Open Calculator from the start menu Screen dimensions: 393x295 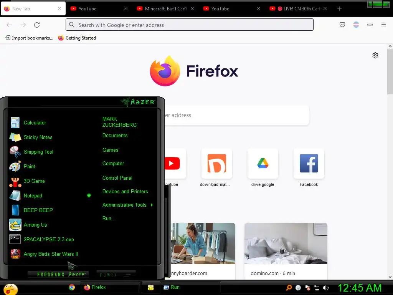pyautogui.click(x=15, y=123)
